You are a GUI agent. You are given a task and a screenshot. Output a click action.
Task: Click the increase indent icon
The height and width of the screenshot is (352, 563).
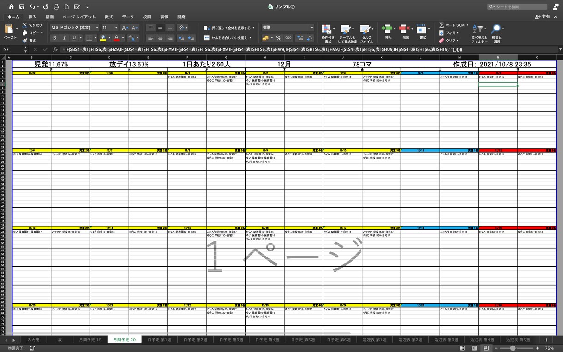tap(191, 38)
